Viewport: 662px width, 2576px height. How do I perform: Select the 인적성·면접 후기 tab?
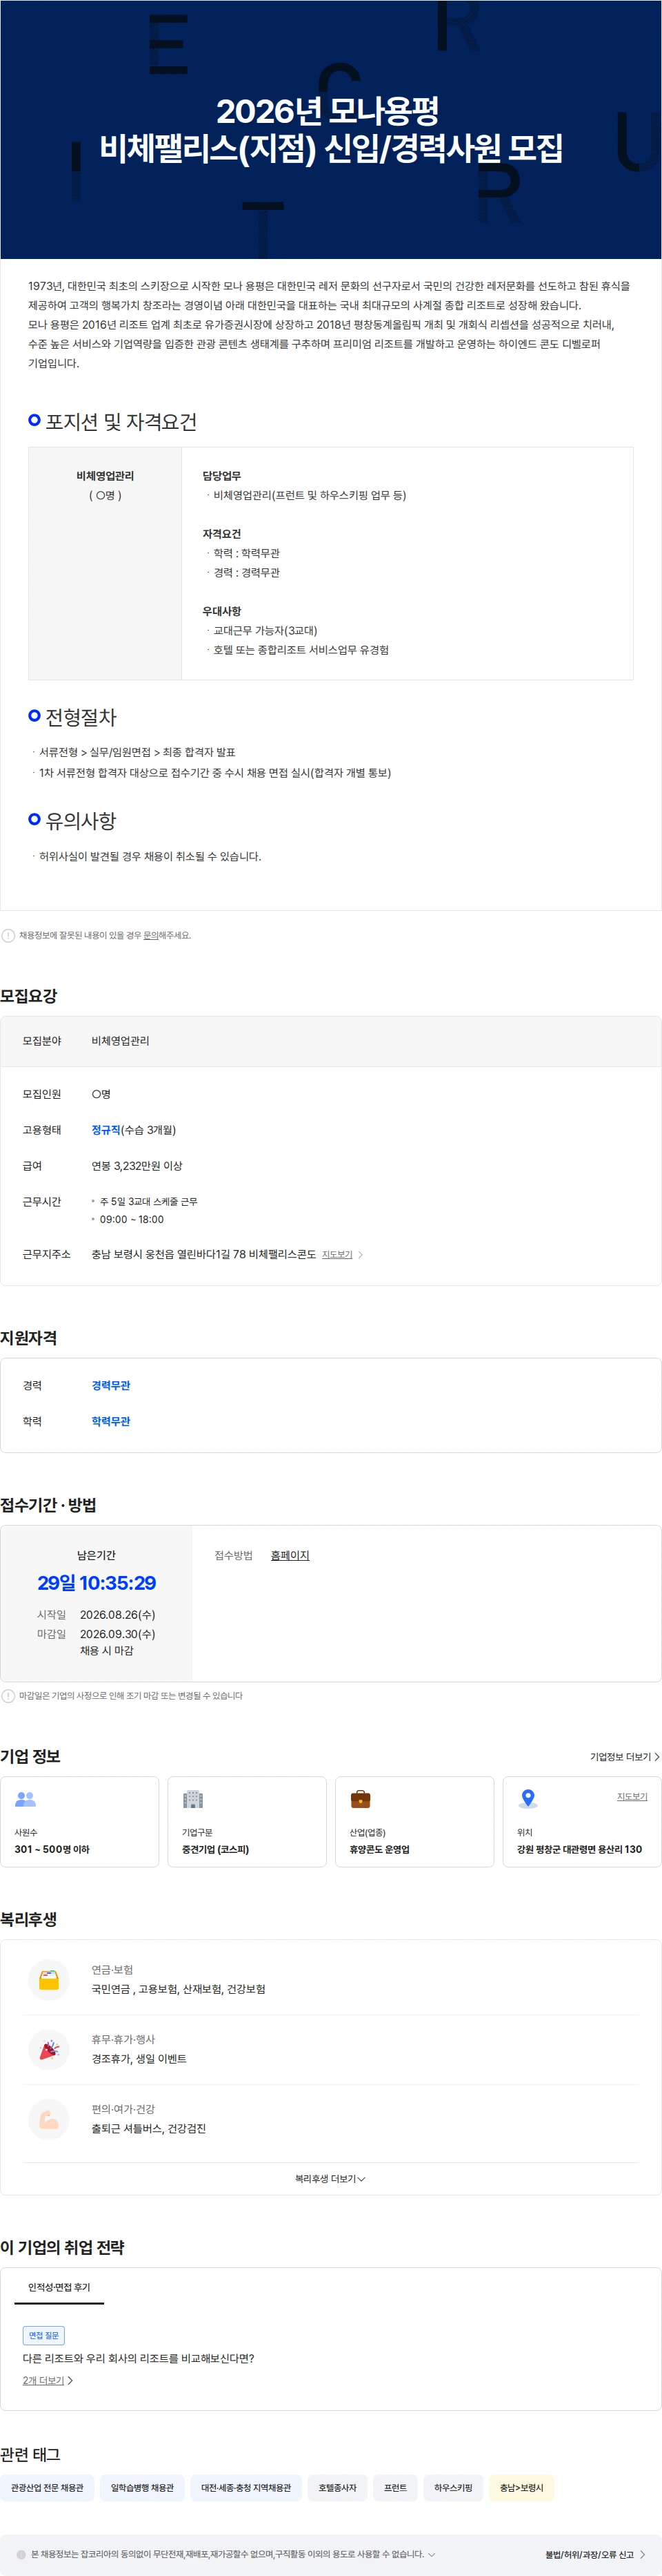59,2287
